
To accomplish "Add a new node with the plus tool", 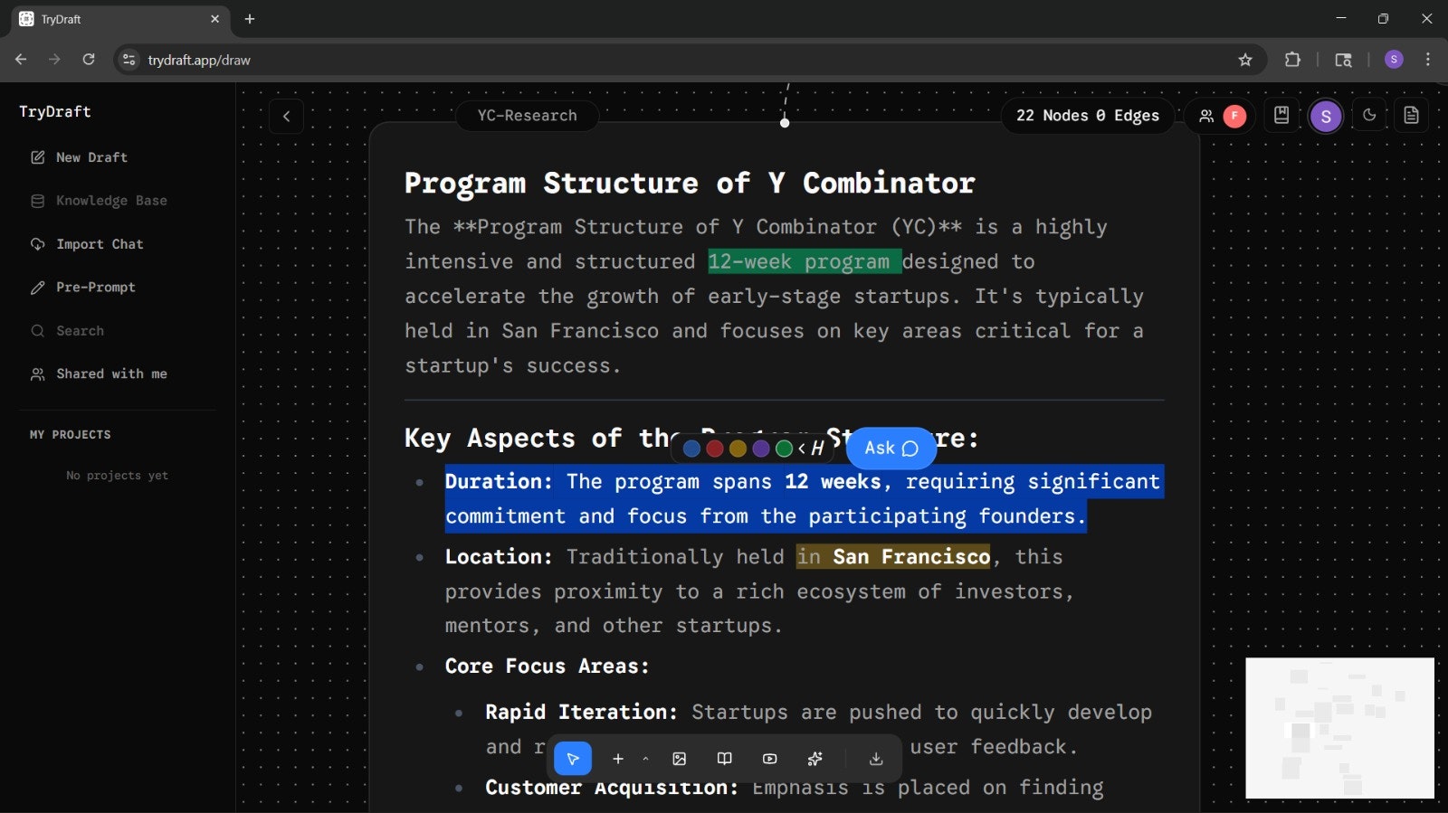I will click(x=618, y=759).
